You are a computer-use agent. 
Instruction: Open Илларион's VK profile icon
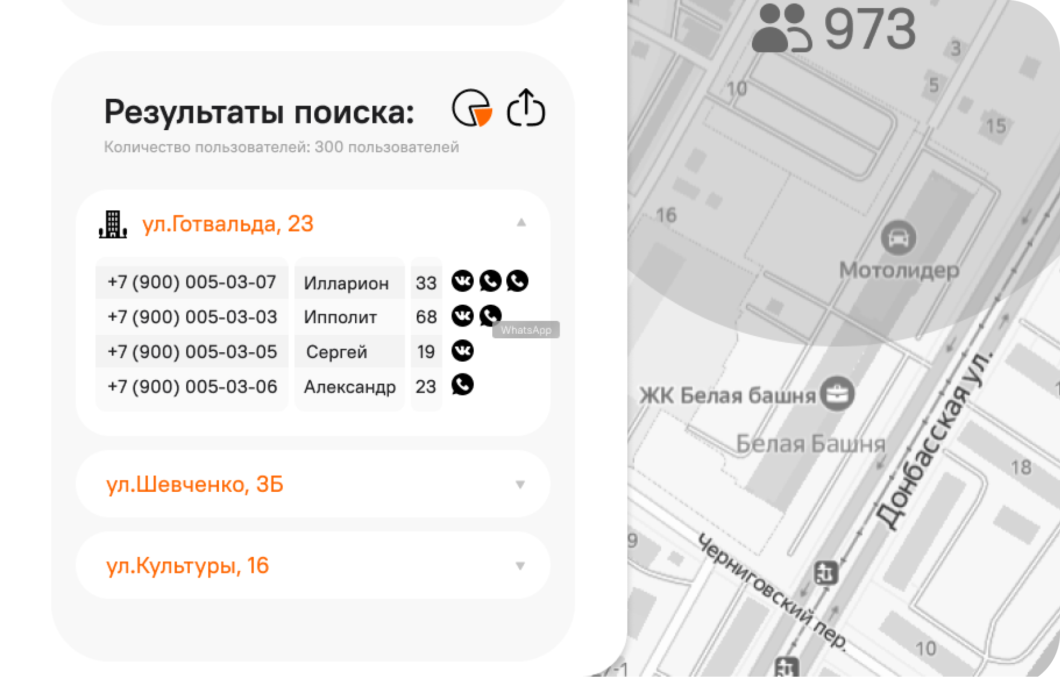462,281
